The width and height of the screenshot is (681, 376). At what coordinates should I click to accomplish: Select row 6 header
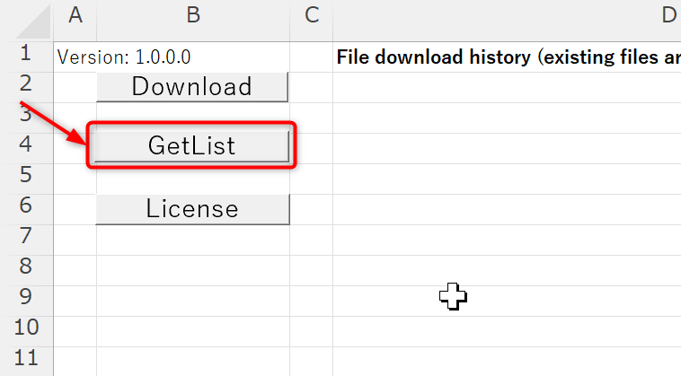[25, 205]
